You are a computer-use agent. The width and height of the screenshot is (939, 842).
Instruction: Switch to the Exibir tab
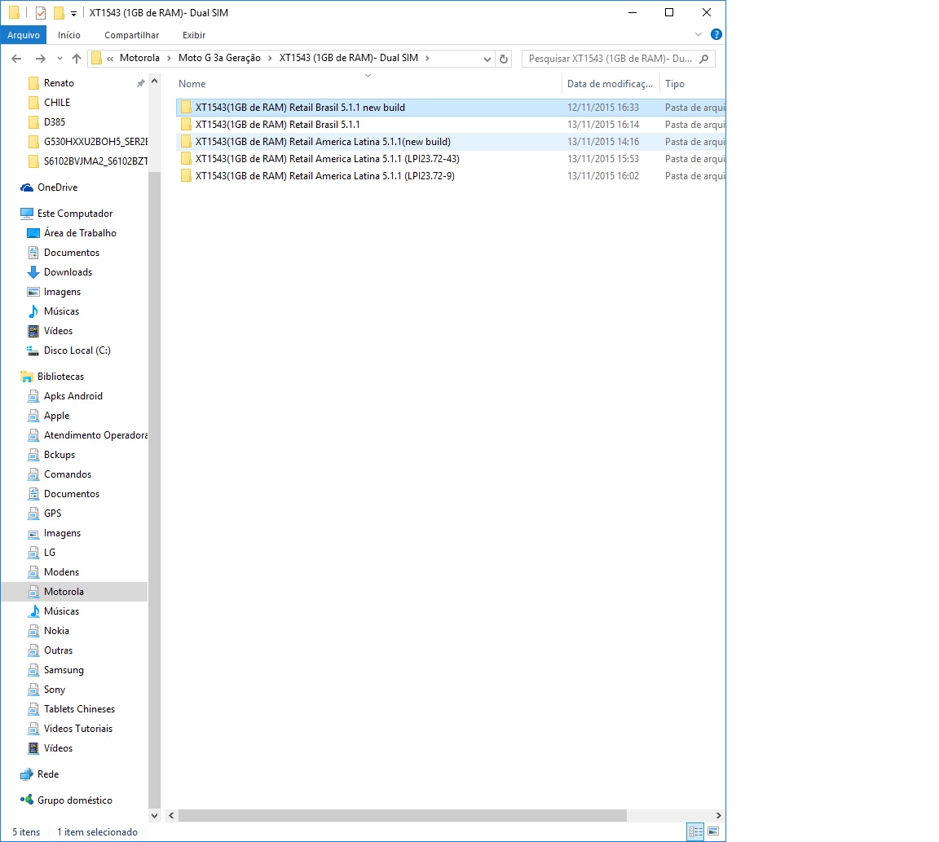point(194,35)
